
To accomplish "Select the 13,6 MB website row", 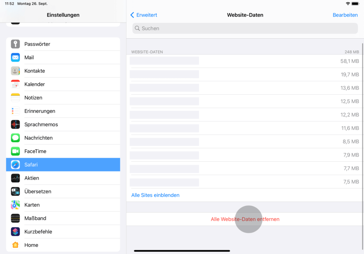I will pos(245,88).
